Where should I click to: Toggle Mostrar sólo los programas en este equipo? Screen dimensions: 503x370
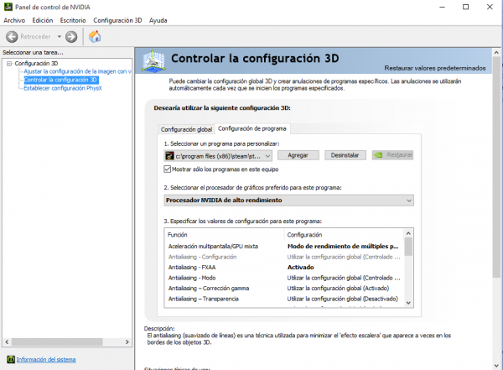[x=168, y=169]
